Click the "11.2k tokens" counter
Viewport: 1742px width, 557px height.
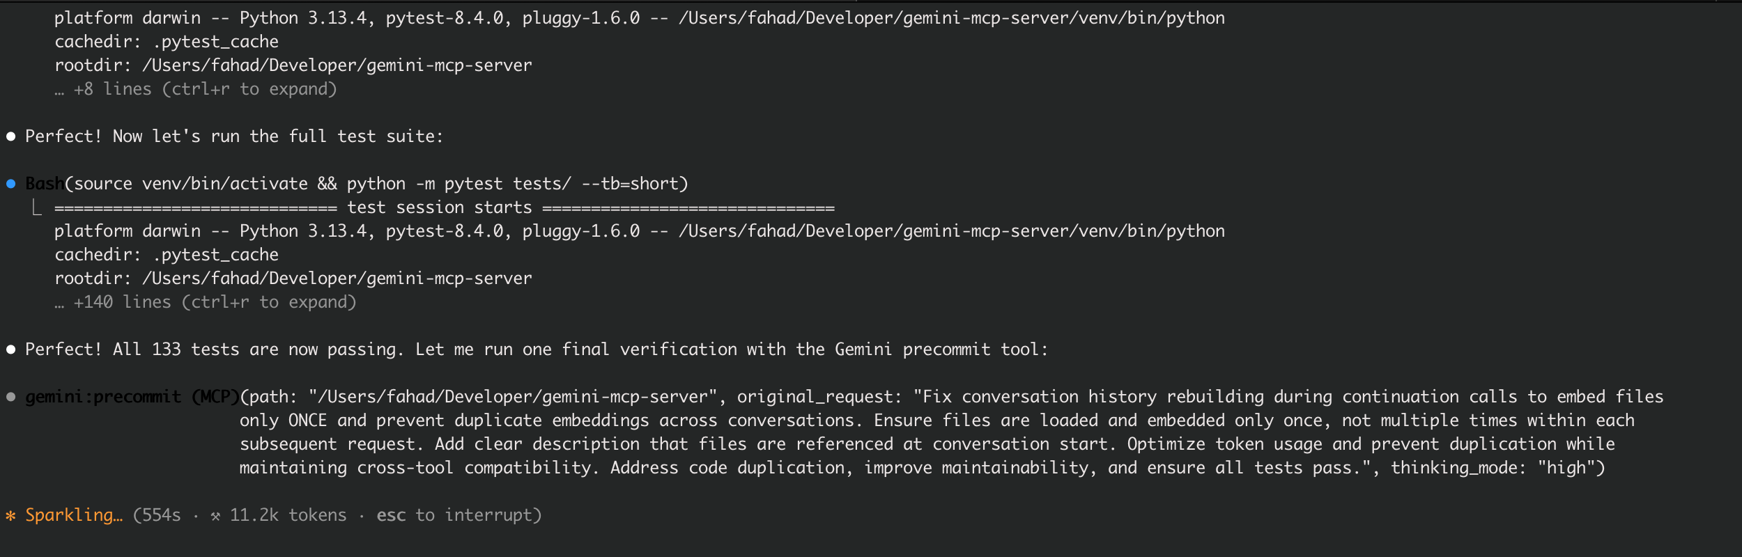click(288, 515)
